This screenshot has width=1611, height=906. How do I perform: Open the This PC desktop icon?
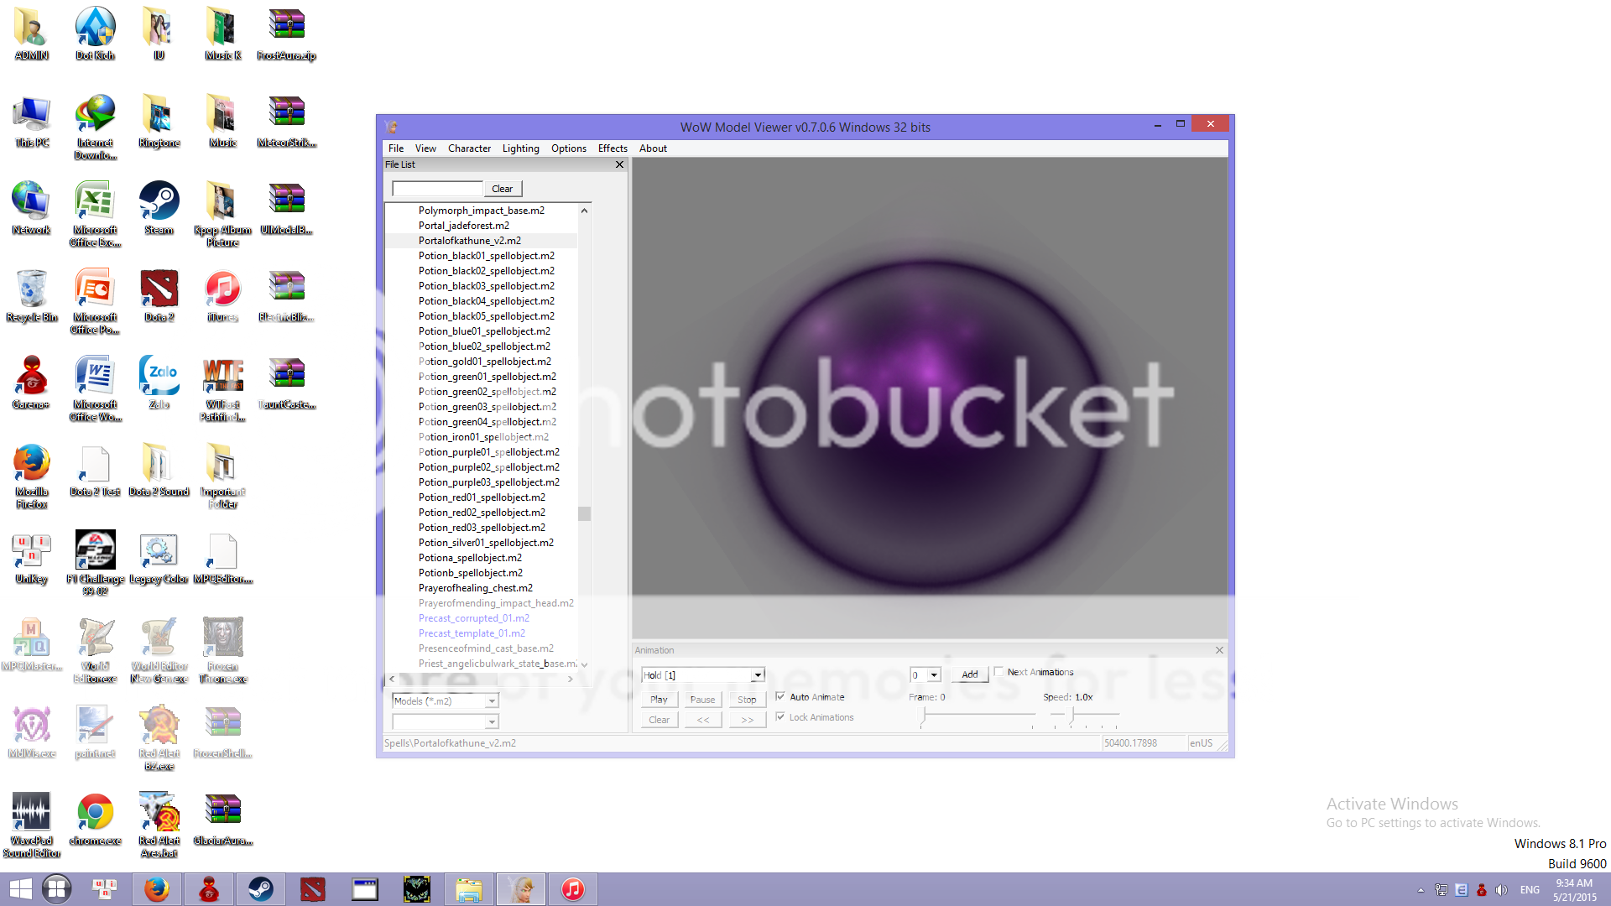click(31, 122)
